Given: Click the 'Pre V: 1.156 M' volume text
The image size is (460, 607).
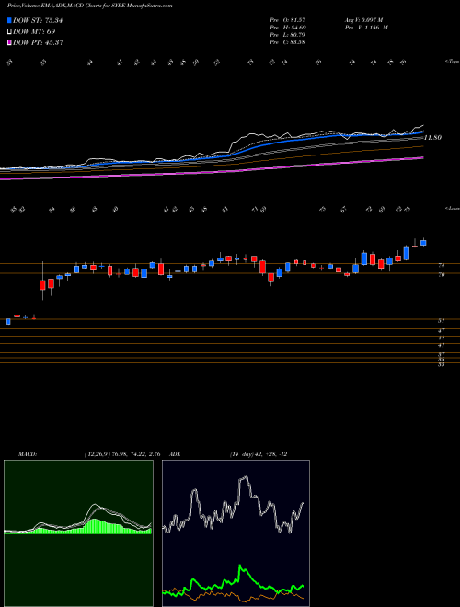Looking at the screenshot, I should (366, 28).
